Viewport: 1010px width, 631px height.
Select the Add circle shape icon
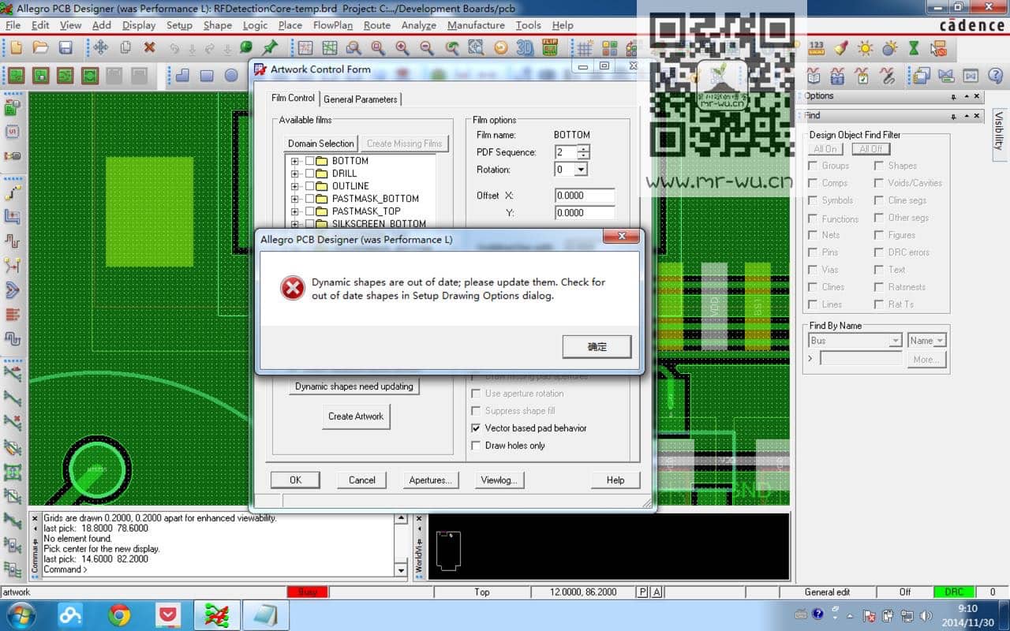click(x=231, y=76)
